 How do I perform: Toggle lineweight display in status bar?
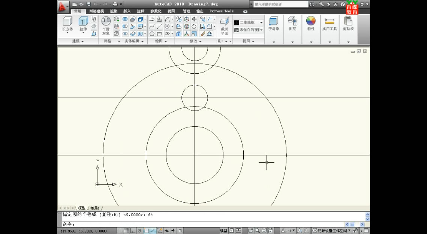click(x=173, y=231)
